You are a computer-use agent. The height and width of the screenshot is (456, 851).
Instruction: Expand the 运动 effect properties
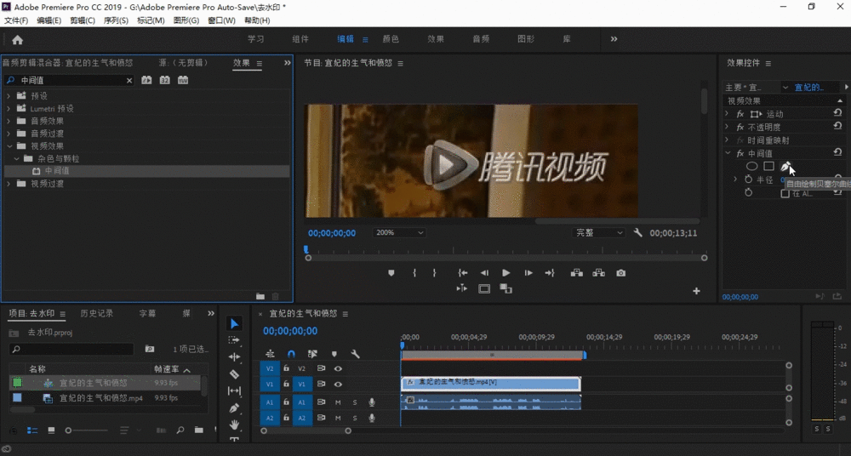pos(727,113)
